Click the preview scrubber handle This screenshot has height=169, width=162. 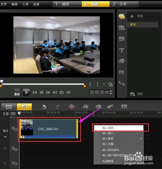tap(2, 81)
